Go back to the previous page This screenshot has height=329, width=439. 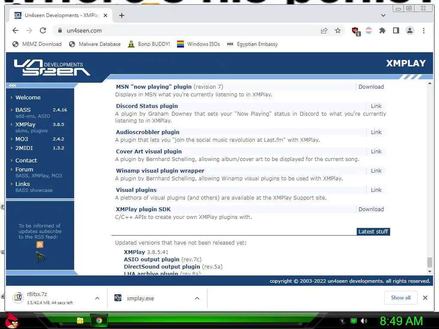pos(15,30)
